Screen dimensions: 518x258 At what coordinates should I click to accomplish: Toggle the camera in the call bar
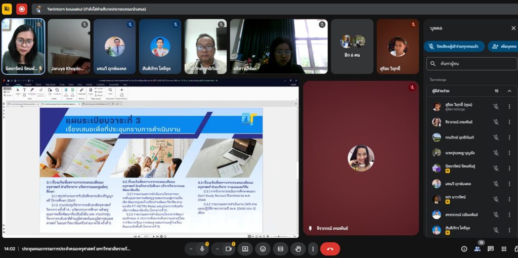pyautogui.click(x=228, y=249)
